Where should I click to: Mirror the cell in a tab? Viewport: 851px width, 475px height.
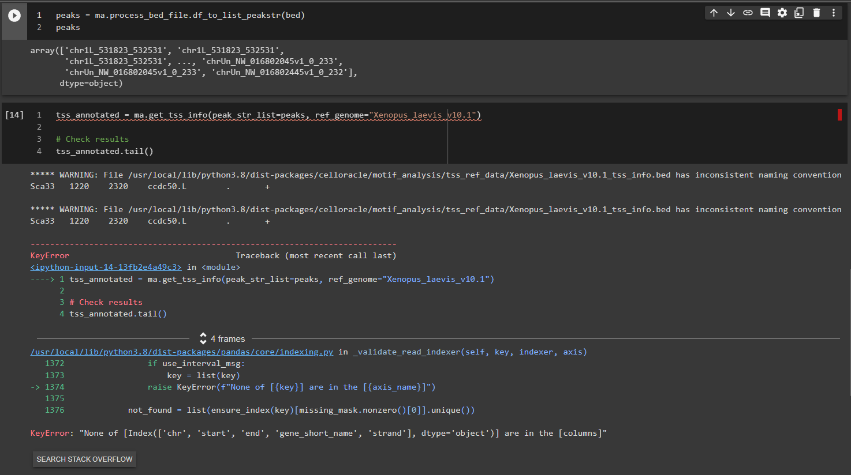point(799,12)
